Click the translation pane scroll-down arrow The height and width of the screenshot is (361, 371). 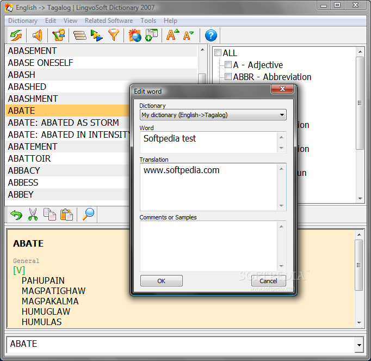pyautogui.click(x=359, y=323)
